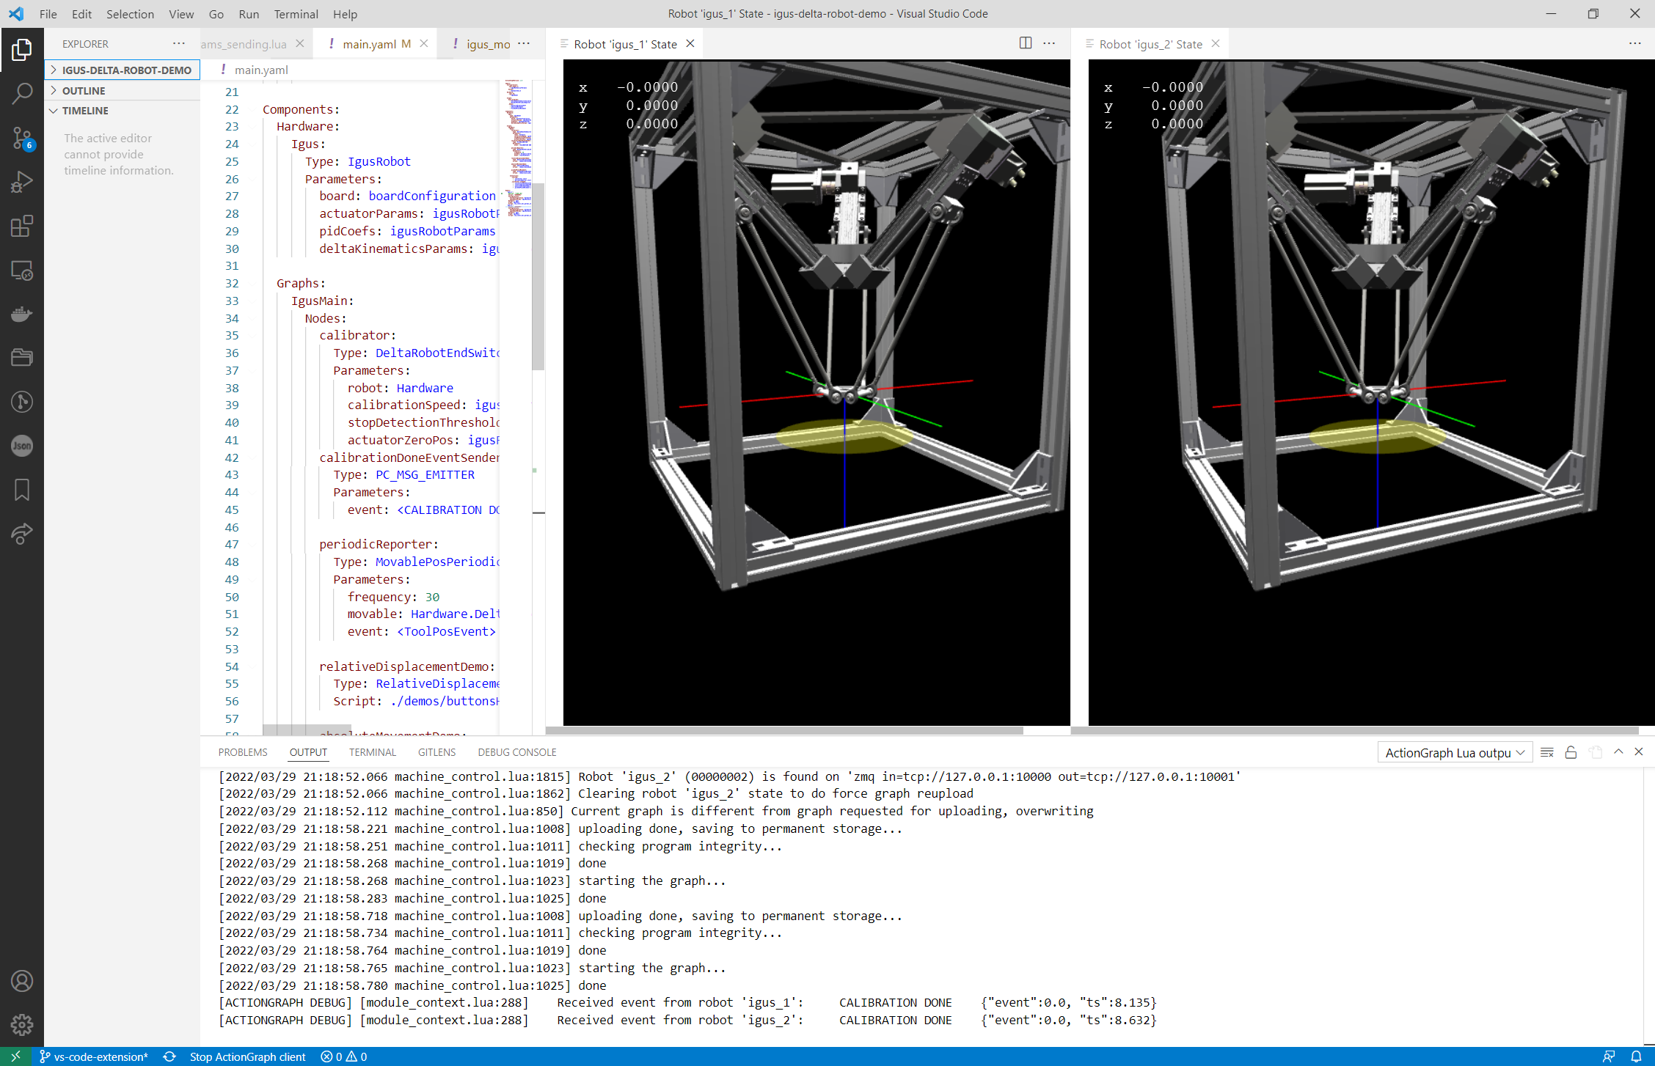Collapse the TIMELINE section
Viewport: 1655px width, 1066px height.
(122, 111)
